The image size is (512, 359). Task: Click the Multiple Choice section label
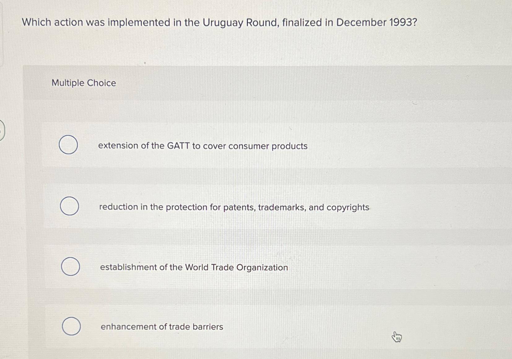pyautogui.click(x=84, y=83)
